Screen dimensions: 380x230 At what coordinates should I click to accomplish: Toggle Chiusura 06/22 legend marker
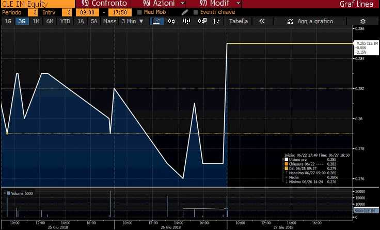[287, 164]
